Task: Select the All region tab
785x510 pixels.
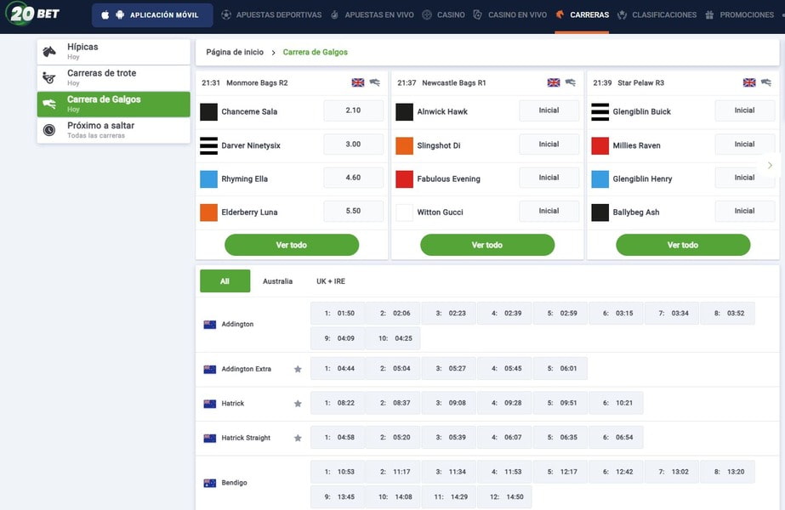Action: [x=225, y=281]
